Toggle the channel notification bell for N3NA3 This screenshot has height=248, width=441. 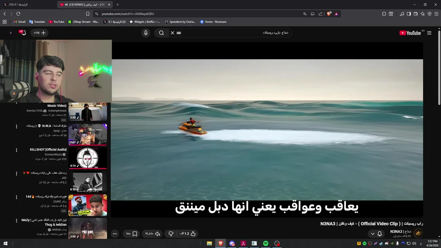(x=380, y=234)
